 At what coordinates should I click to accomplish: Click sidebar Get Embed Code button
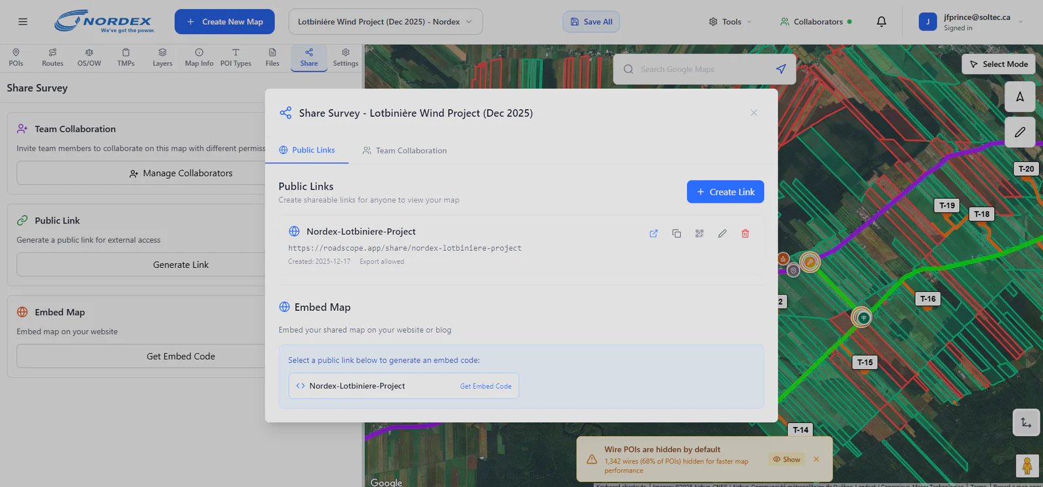click(181, 356)
